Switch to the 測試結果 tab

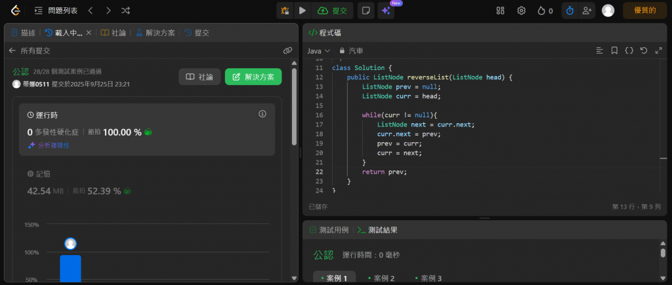tap(377, 230)
